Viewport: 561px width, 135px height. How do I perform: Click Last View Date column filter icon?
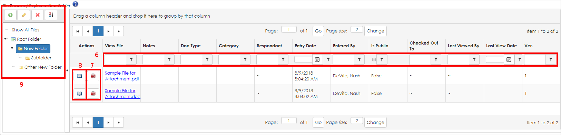(x=520, y=59)
